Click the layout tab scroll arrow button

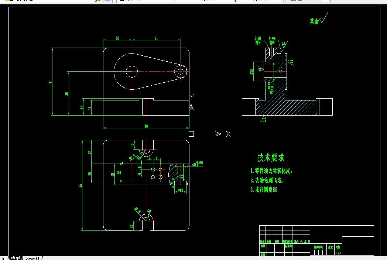(4, 258)
